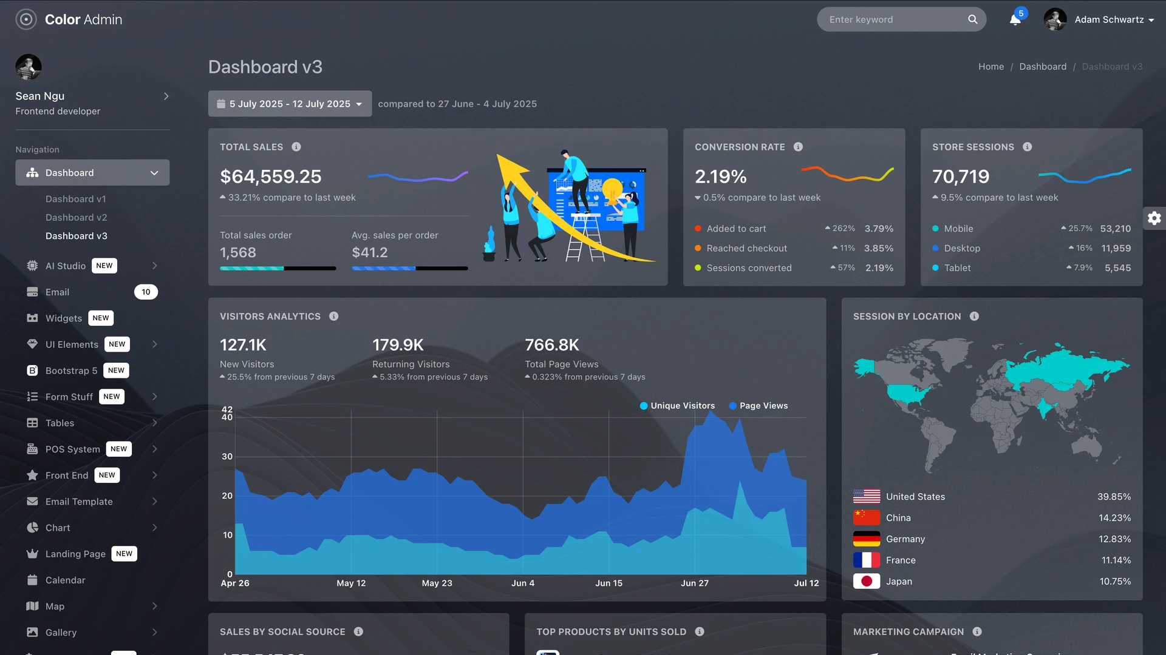Go to Dashboard breadcrumb link
This screenshot has width=1166, height=655.
click(x=1043, y=67)
